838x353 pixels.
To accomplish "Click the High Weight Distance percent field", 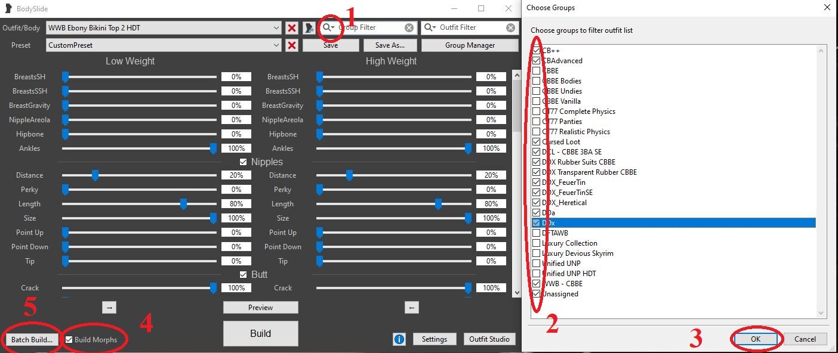I will coord(491,175).
